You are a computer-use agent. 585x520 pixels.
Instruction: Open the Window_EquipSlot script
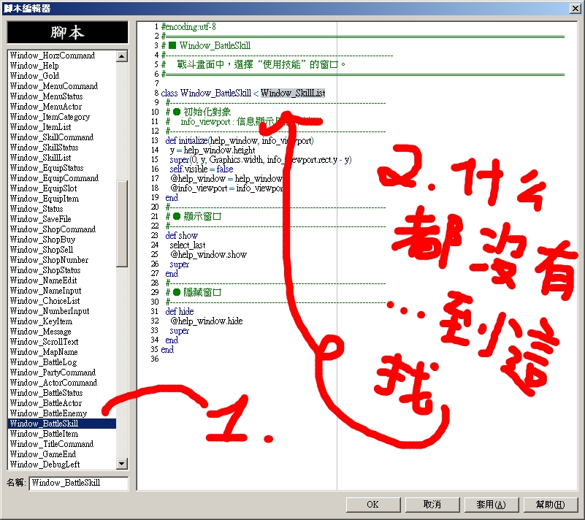click(62, 188)
